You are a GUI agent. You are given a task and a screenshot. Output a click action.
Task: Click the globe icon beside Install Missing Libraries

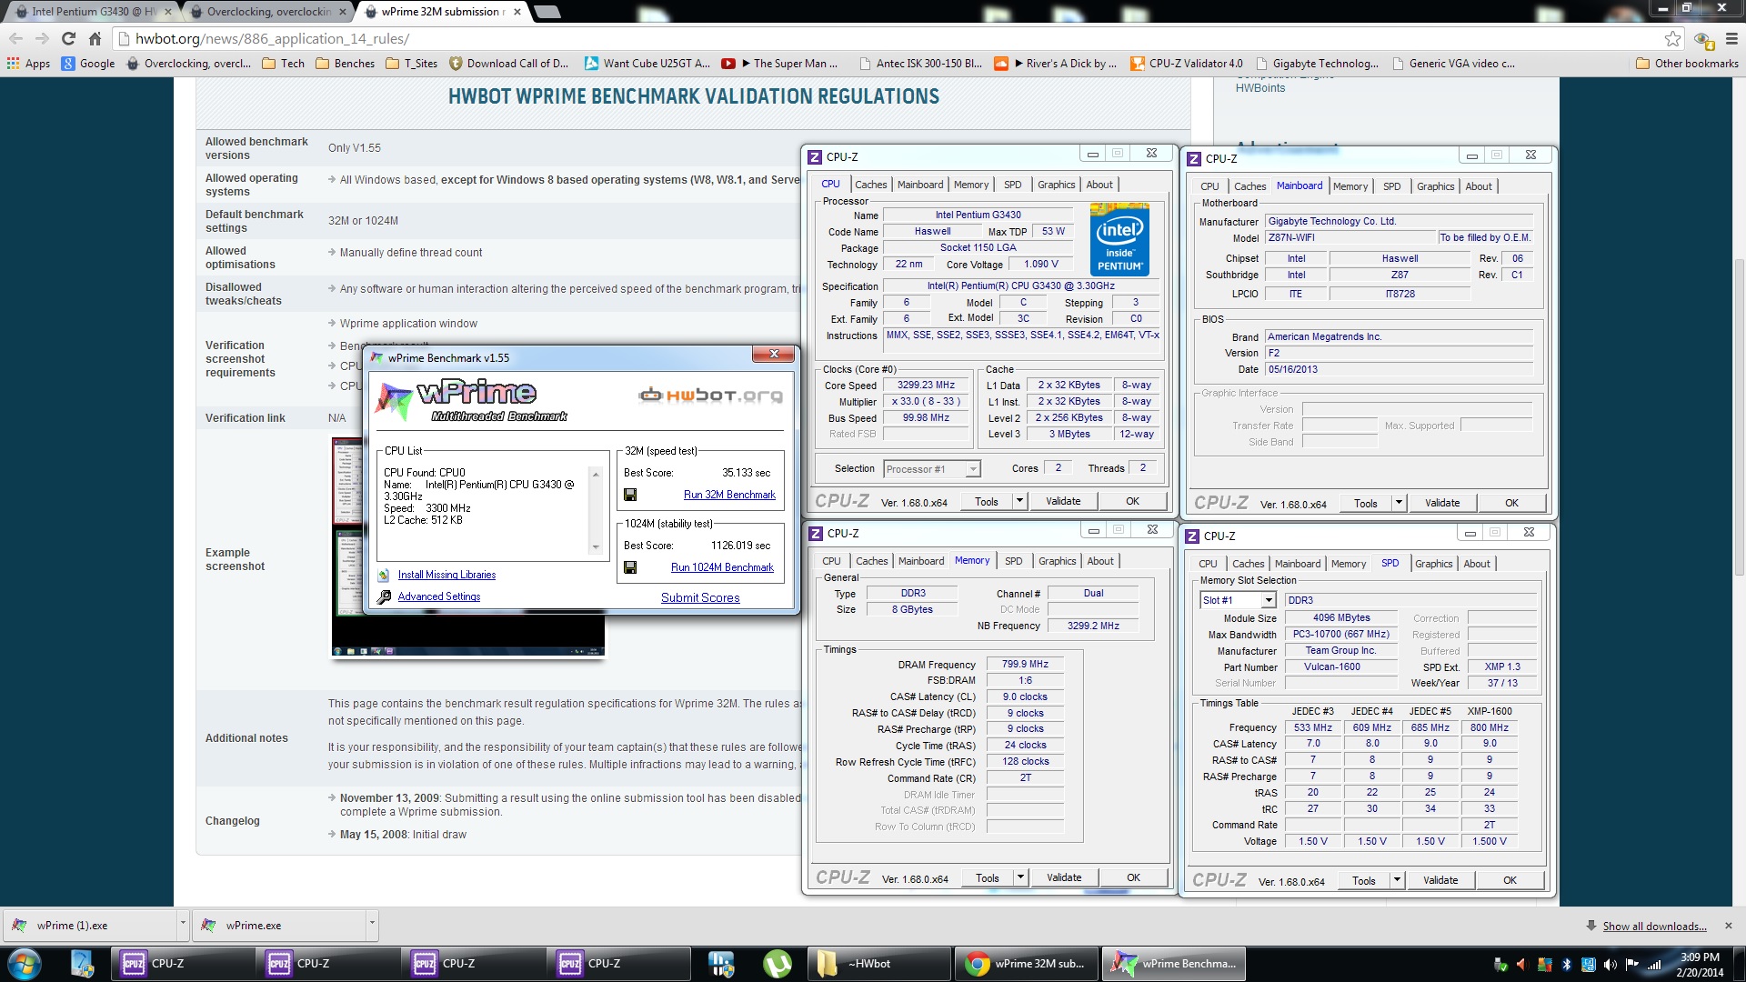(x=385, y=575)
